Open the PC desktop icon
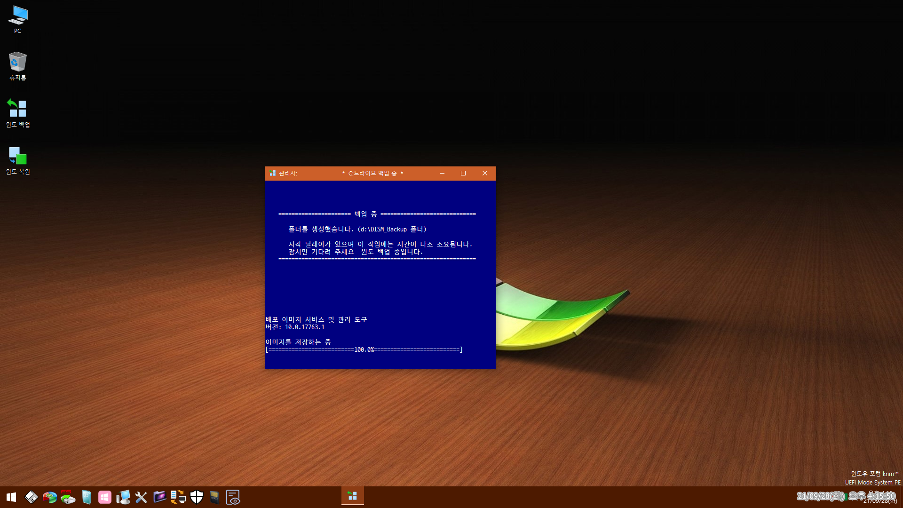 17,19
